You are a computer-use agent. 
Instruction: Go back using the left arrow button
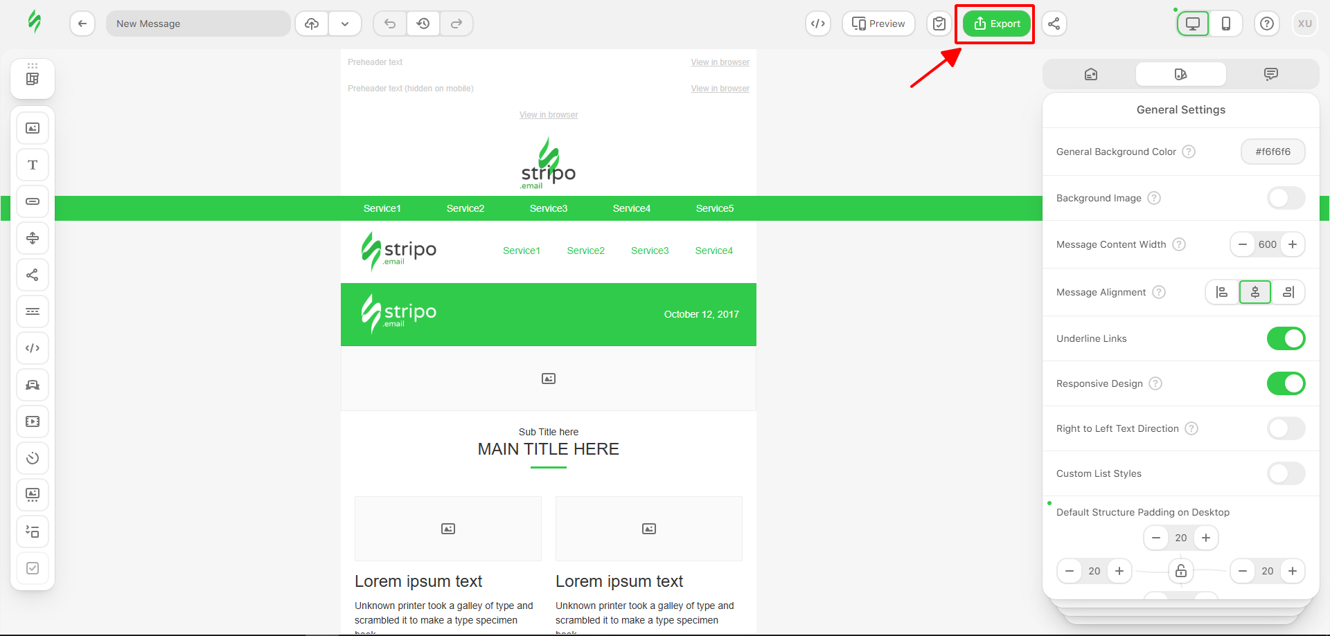point(82,24)
